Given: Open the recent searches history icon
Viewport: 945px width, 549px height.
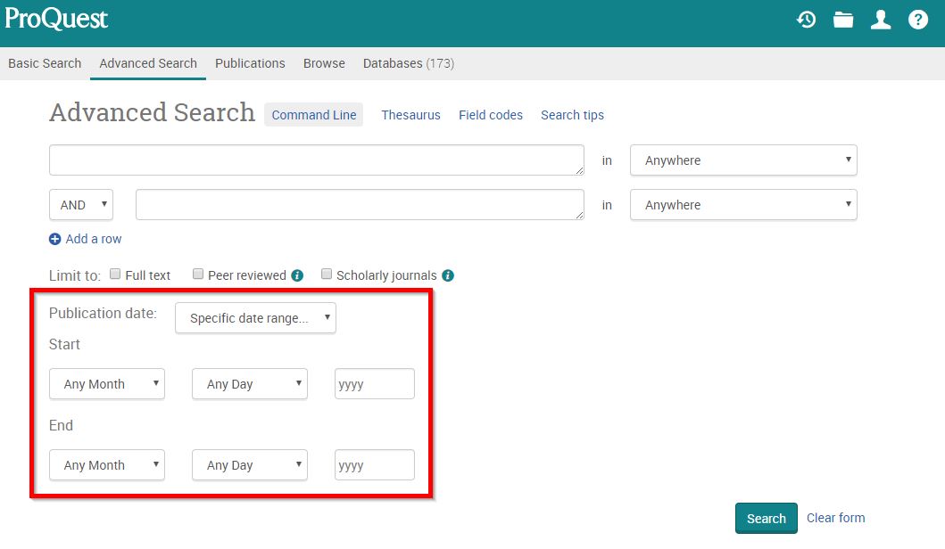Looking at the screenshot, I should coord(806,20).
